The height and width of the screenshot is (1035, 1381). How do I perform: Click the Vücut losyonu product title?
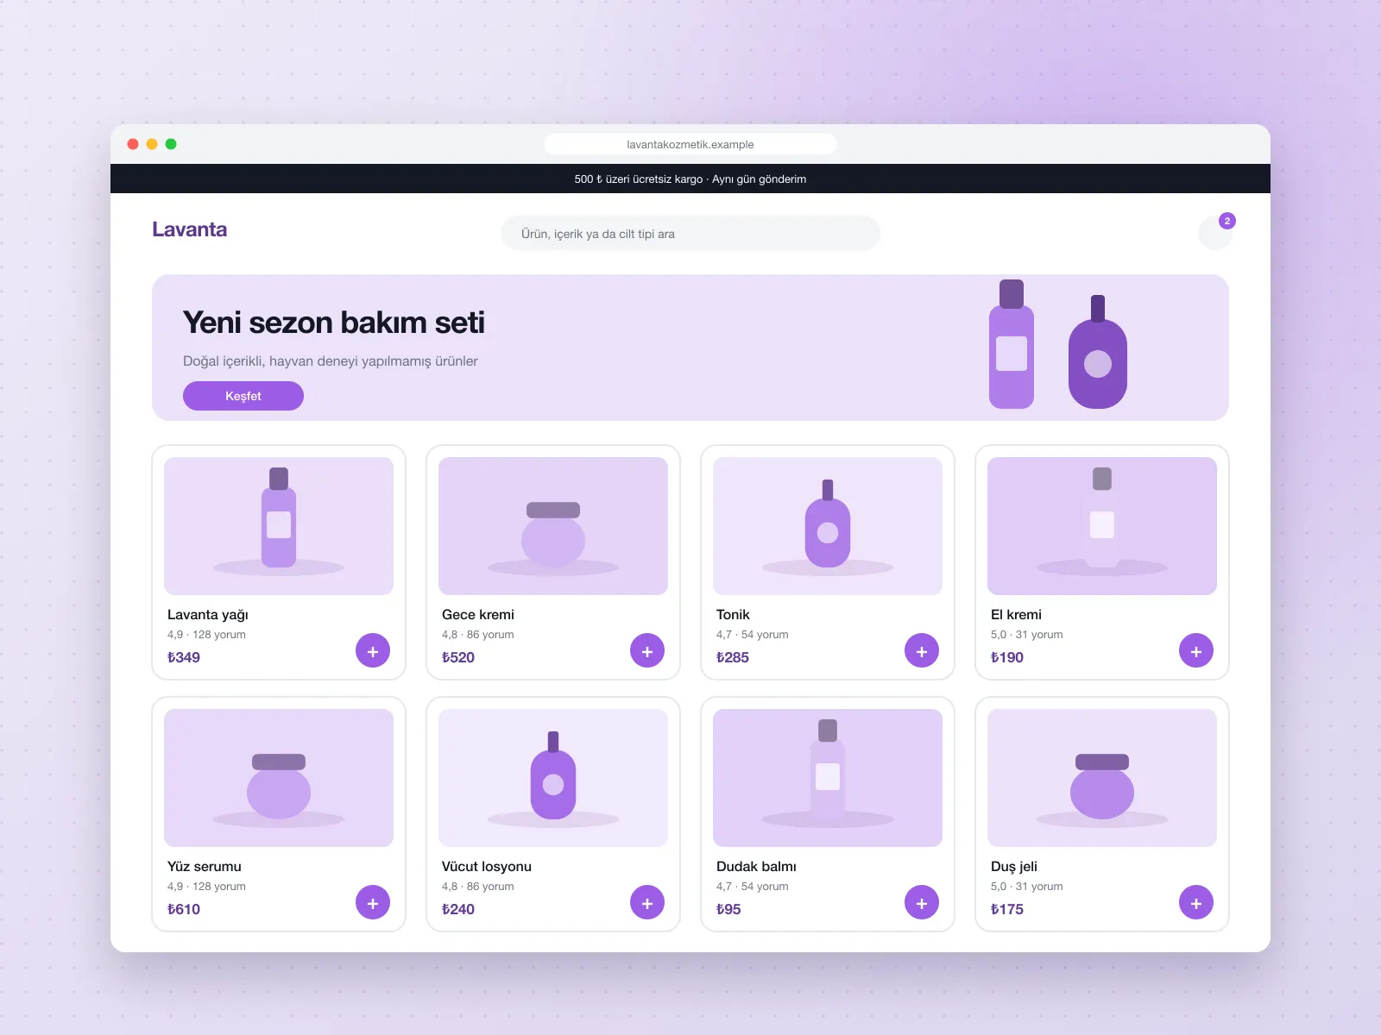(487, 867)
